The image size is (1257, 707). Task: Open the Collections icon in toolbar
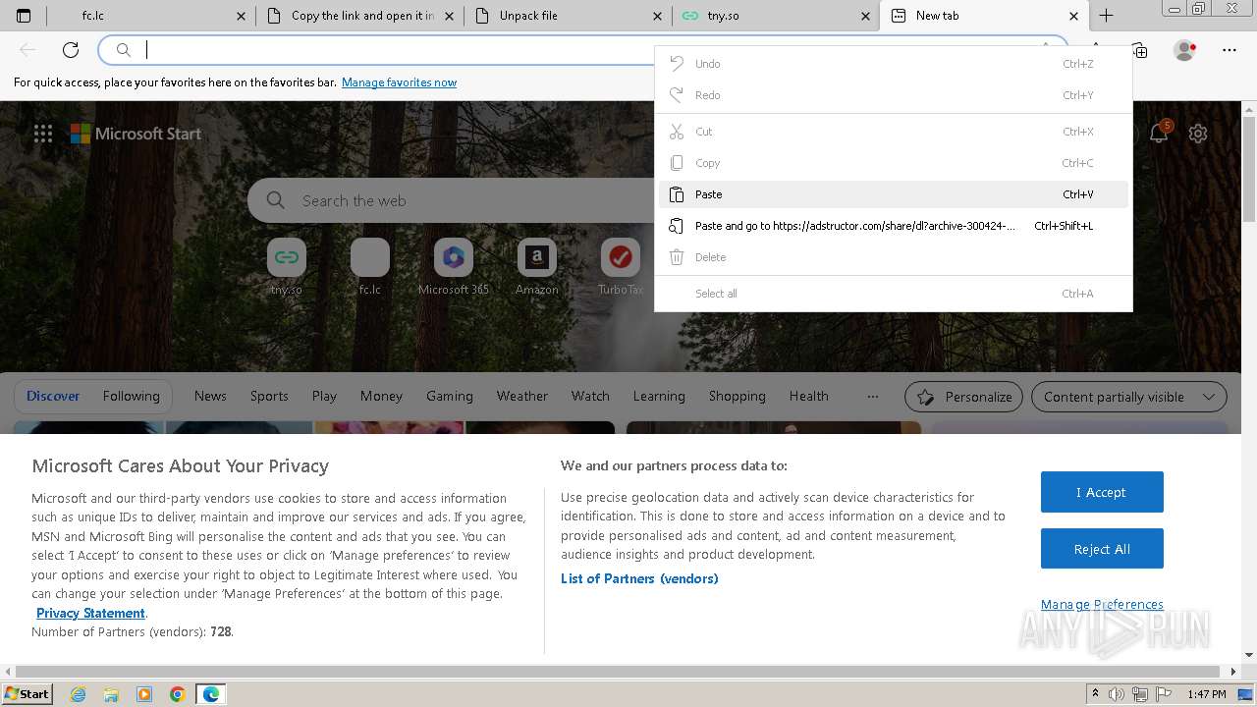pyautogui.click(x=1139, y=50)
